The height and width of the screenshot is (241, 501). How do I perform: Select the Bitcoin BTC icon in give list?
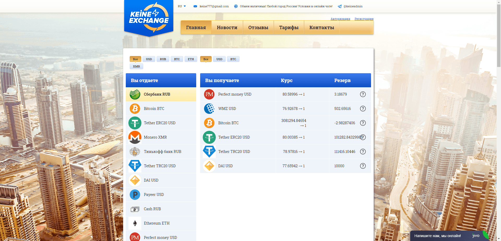pos(135,109)
